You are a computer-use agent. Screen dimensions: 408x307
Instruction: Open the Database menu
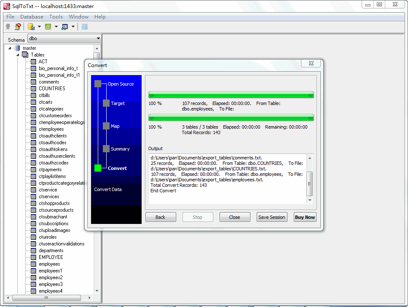point(32,17)
